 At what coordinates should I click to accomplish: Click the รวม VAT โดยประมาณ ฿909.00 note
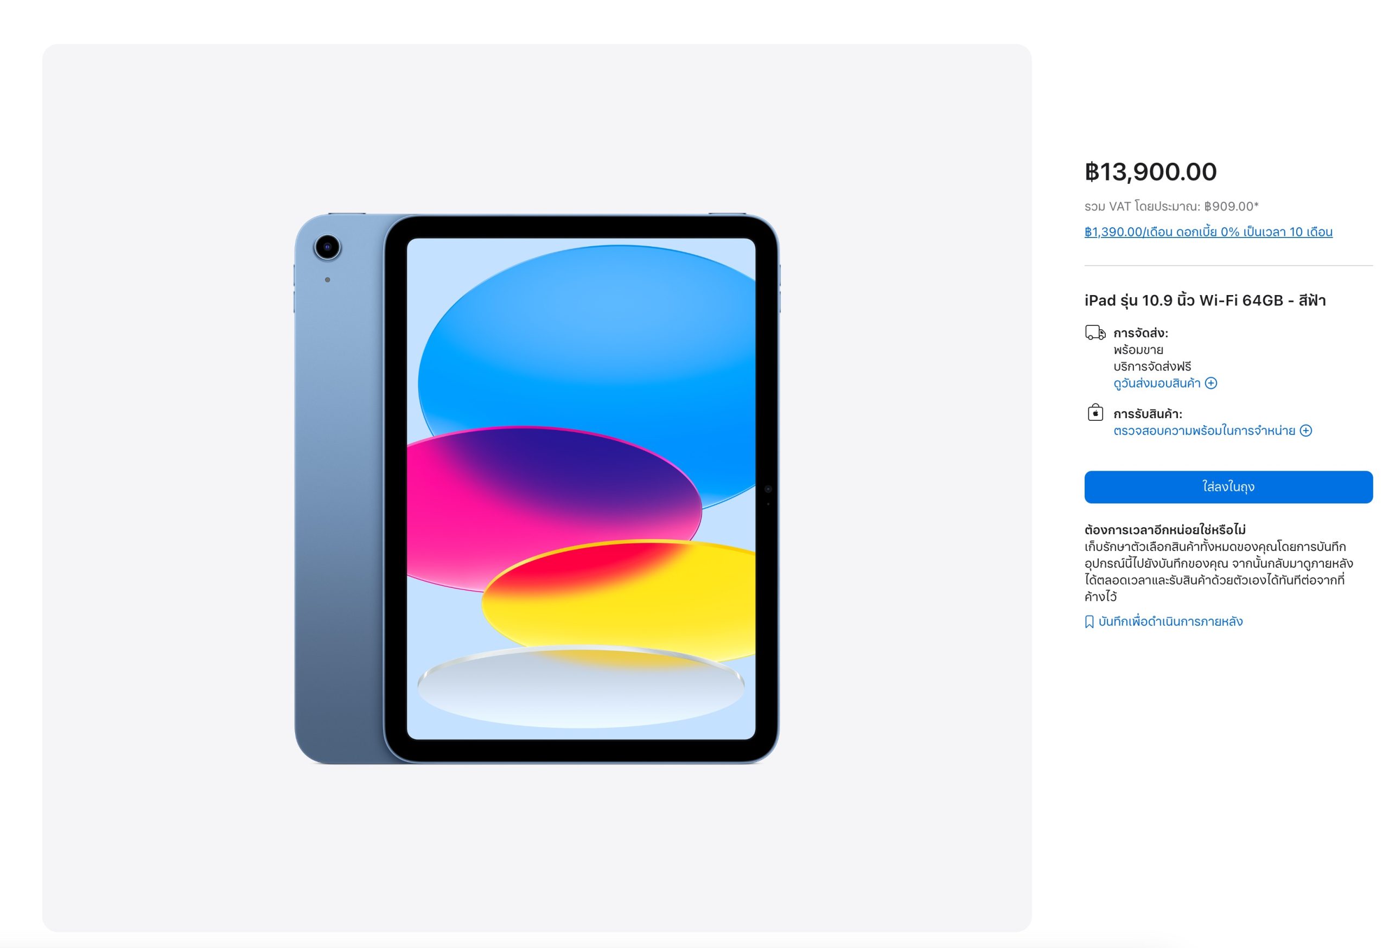[1171, 207]
